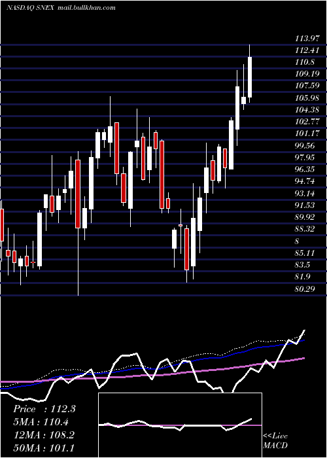Select the 89.92 price level label
Viewport: 327px width, 458px height.
coord(305,217)
